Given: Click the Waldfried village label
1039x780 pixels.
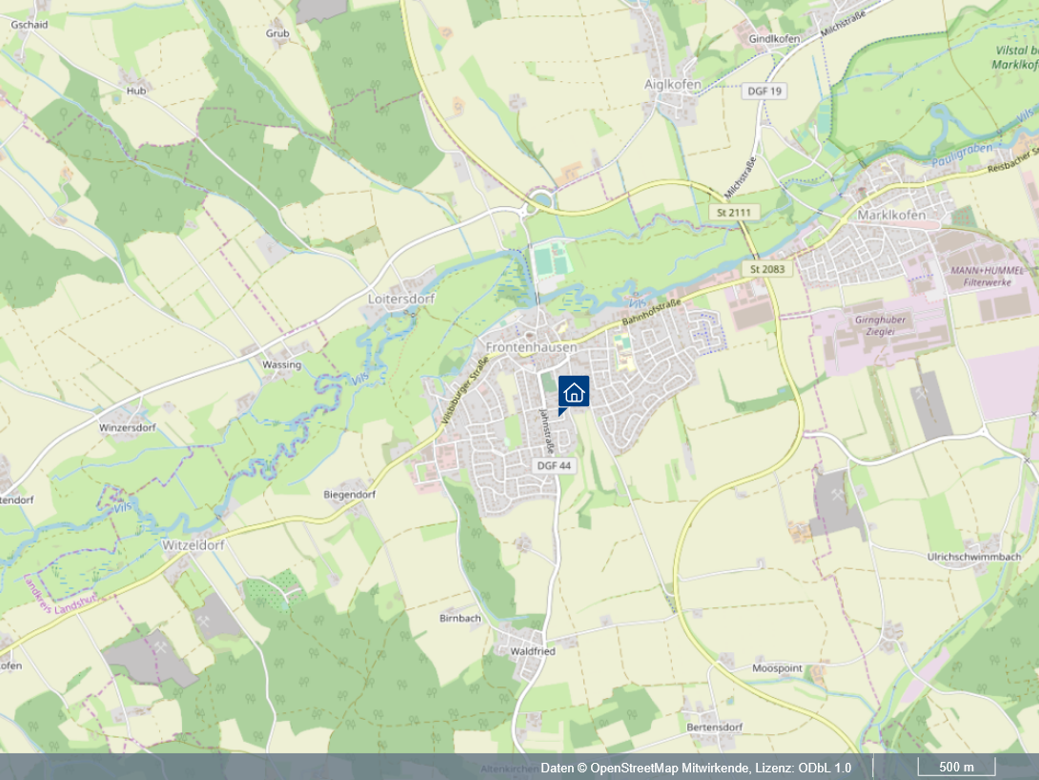Looking at the screenshot, I should pos(526,651).
